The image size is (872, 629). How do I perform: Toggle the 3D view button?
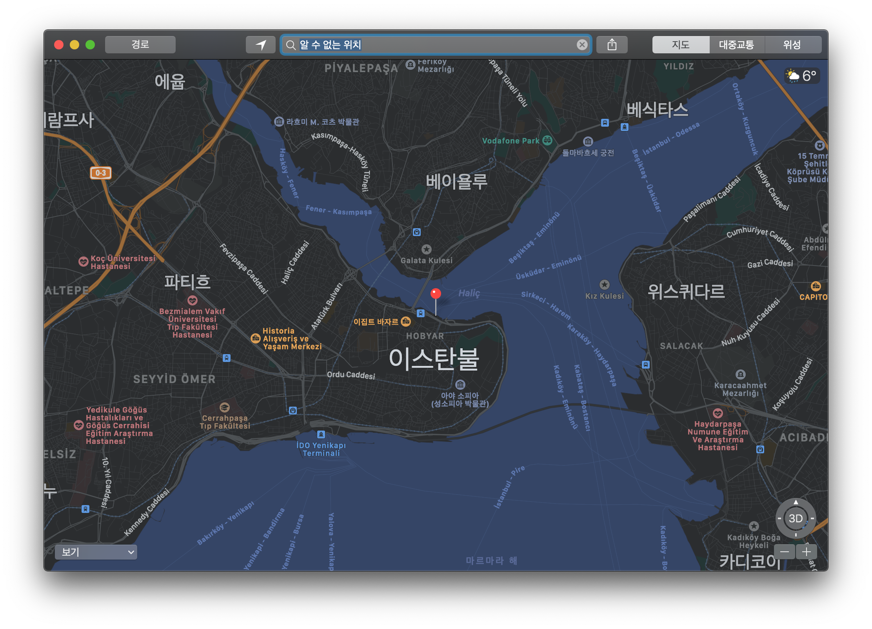[x=796, y=518]
